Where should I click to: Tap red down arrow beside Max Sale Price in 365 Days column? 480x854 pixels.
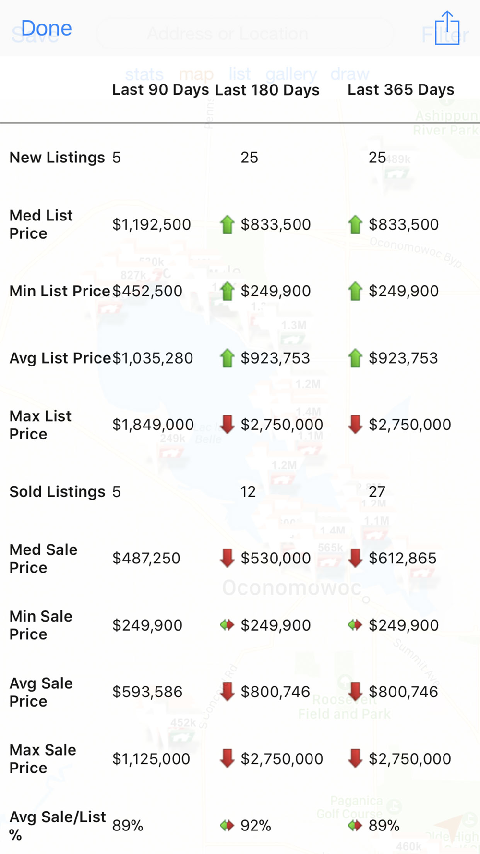coord(355,758)
